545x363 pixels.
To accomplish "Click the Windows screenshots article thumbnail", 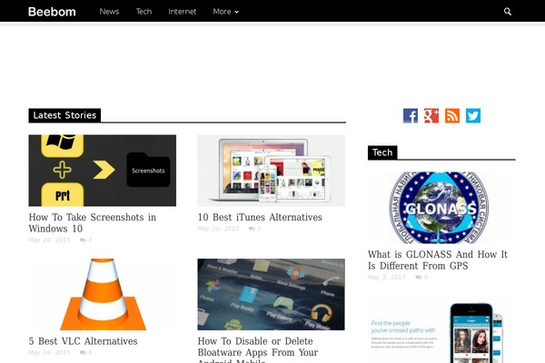I will tap(102, 171).
